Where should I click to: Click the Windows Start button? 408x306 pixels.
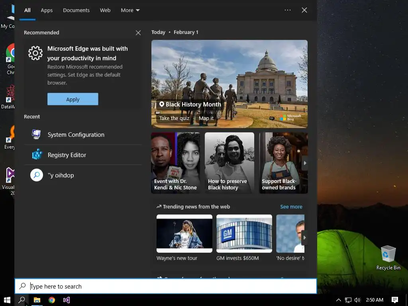(x=7, y=300)
